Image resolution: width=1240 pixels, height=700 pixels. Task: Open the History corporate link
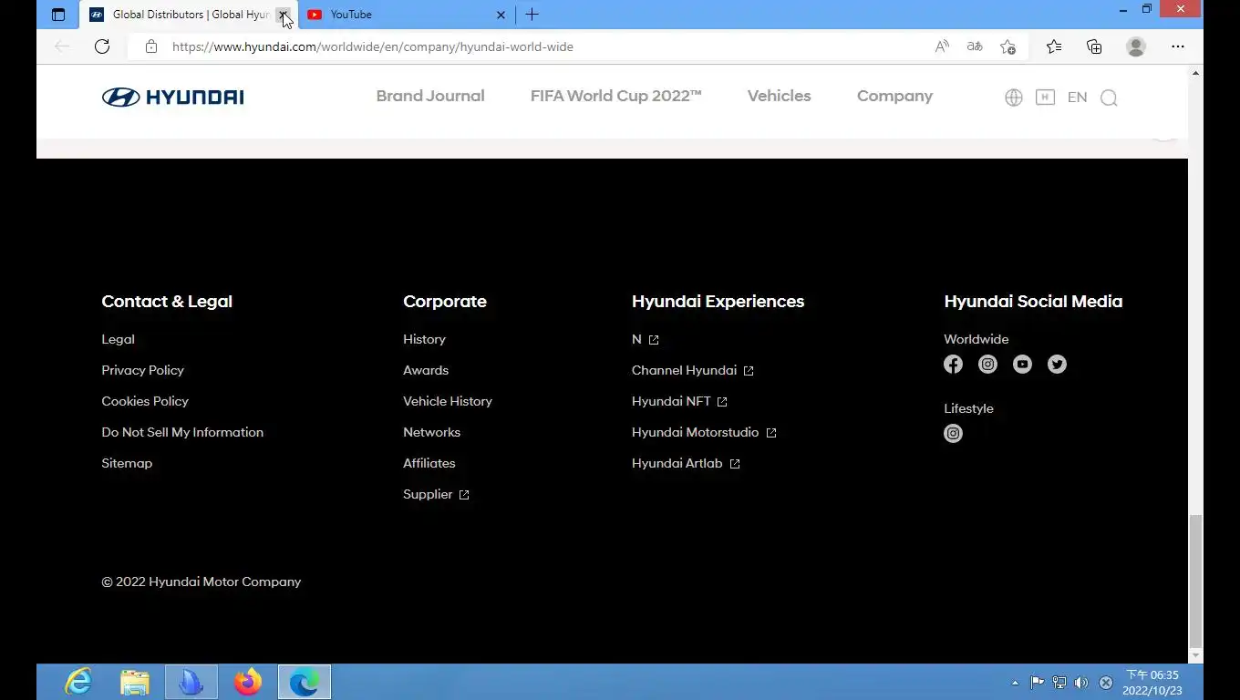424,339
